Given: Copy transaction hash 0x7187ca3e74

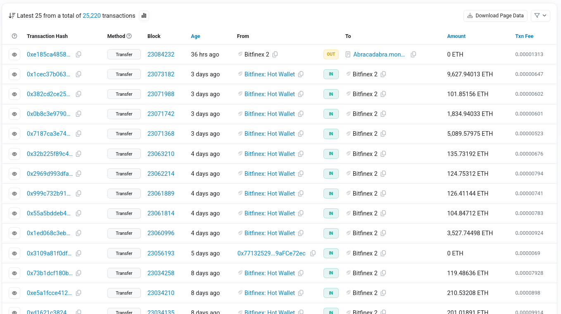Looking at the screenshot, I should click(78, 134).
